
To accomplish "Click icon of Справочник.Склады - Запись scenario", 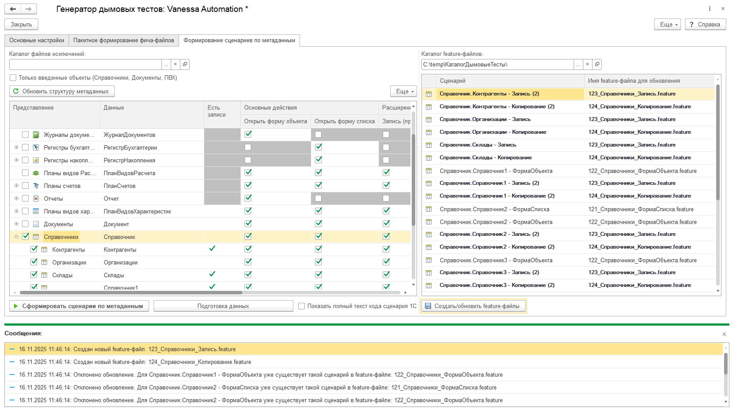I will 429,145.
